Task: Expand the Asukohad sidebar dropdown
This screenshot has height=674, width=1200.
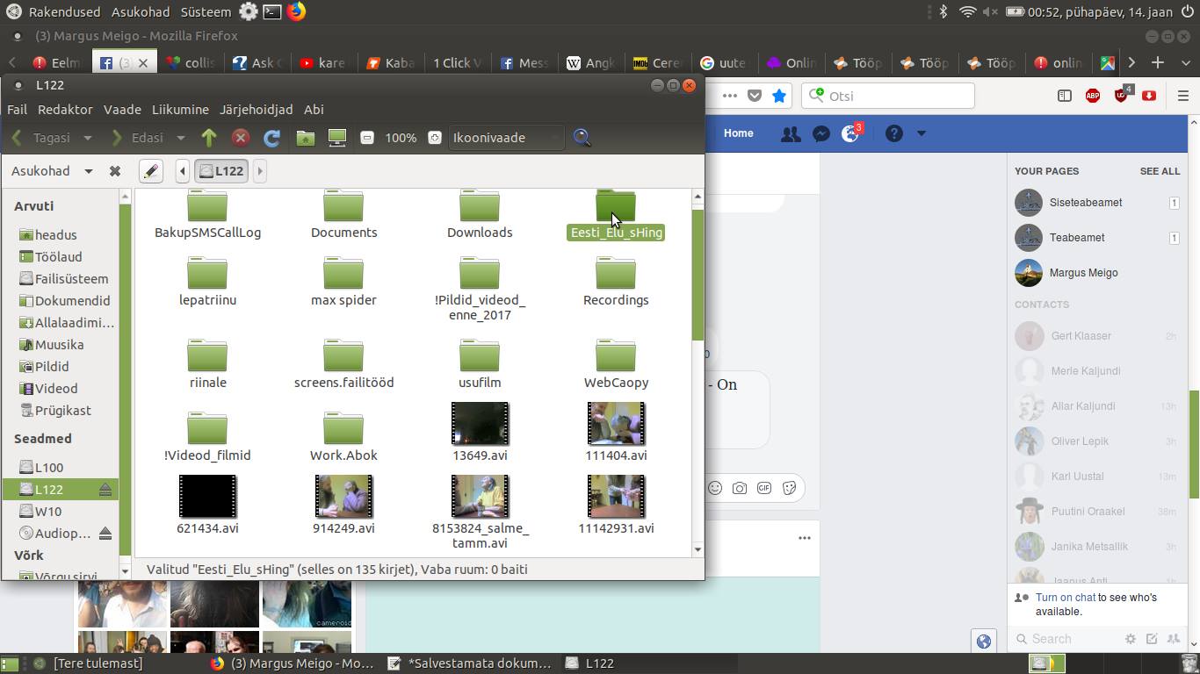Action: tap(88, 171)
